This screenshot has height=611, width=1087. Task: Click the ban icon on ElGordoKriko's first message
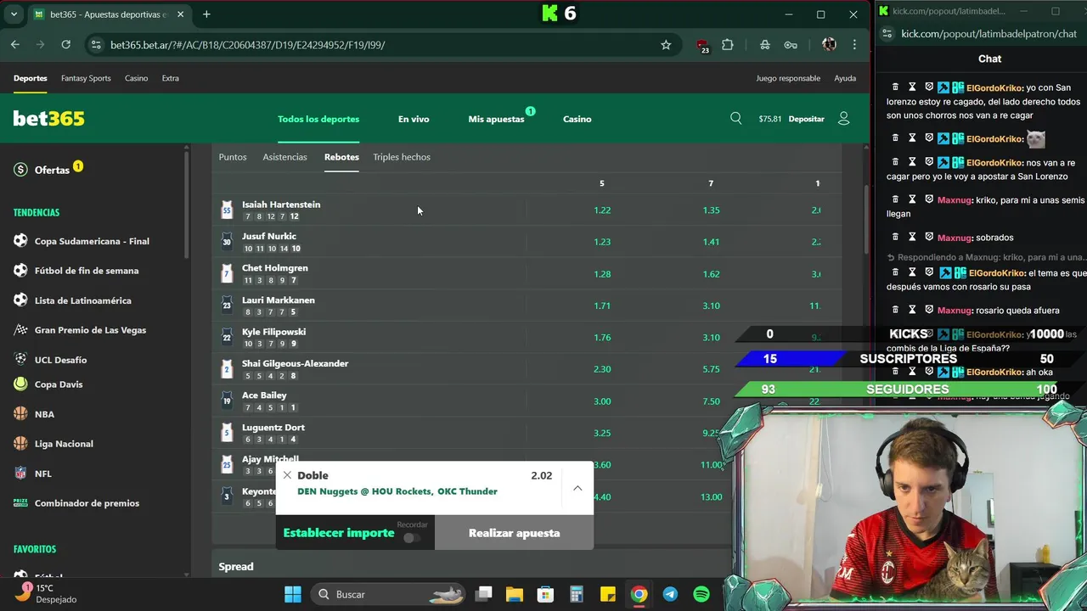[929, 87]
